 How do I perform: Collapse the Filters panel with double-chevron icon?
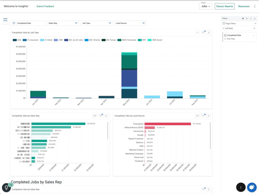point(255,18)
